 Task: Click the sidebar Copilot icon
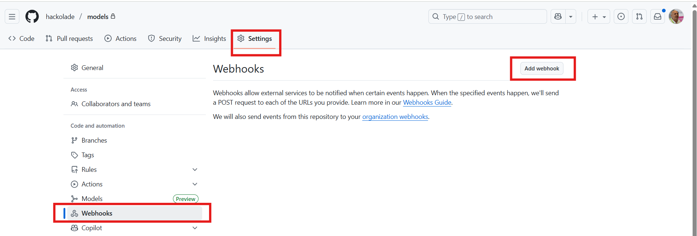coord(74,228)
